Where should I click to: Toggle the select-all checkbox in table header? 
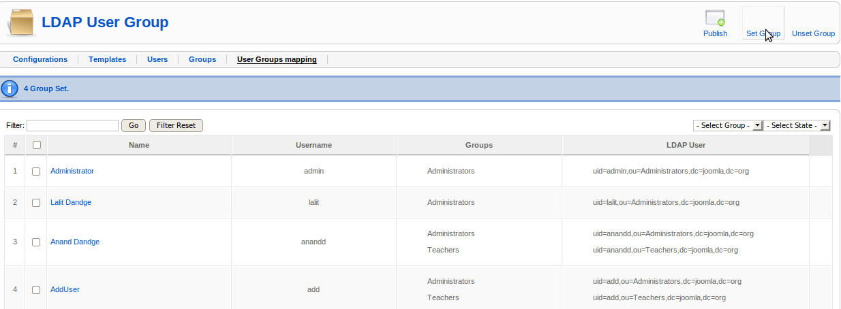37,145
